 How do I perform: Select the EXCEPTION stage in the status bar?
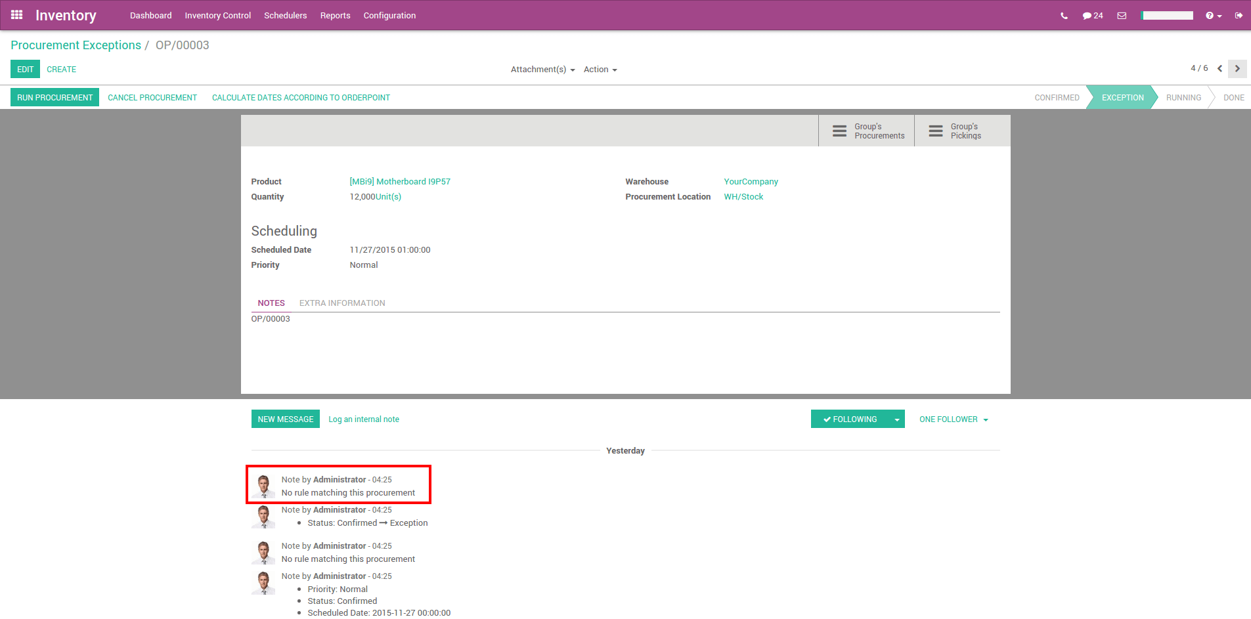point(1122,97)
